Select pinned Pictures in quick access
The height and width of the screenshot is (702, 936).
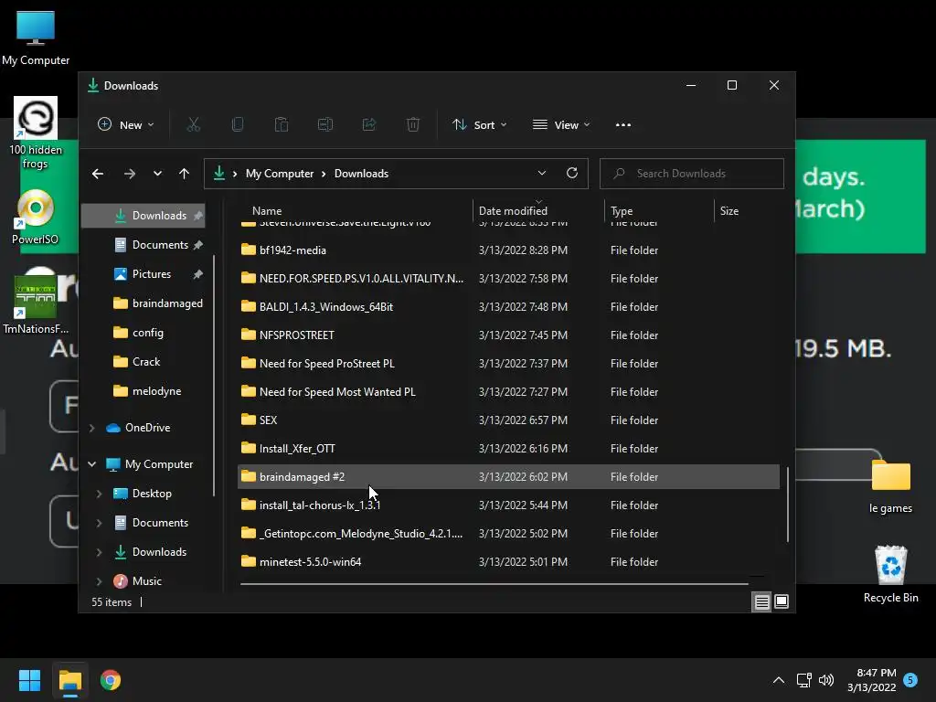[144, 274]
